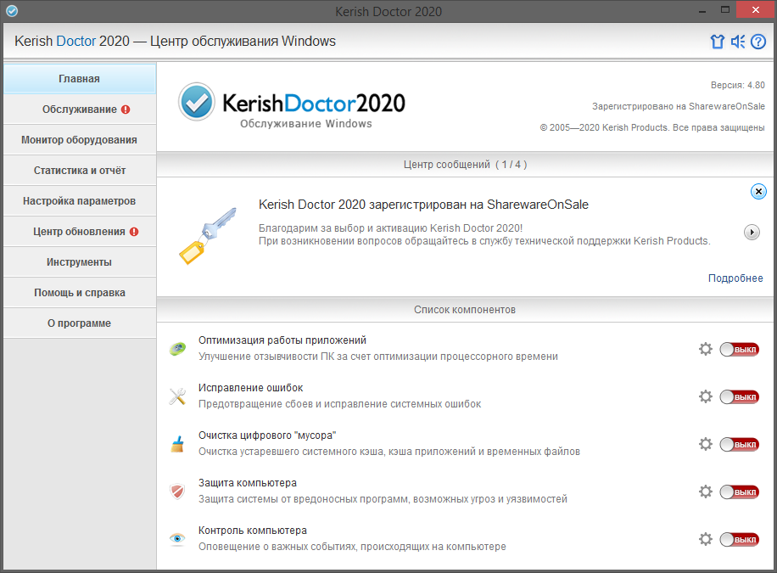Toggle Исправление ошибок component on
This screenshot has height=573, width=777.
pos(739,397)
